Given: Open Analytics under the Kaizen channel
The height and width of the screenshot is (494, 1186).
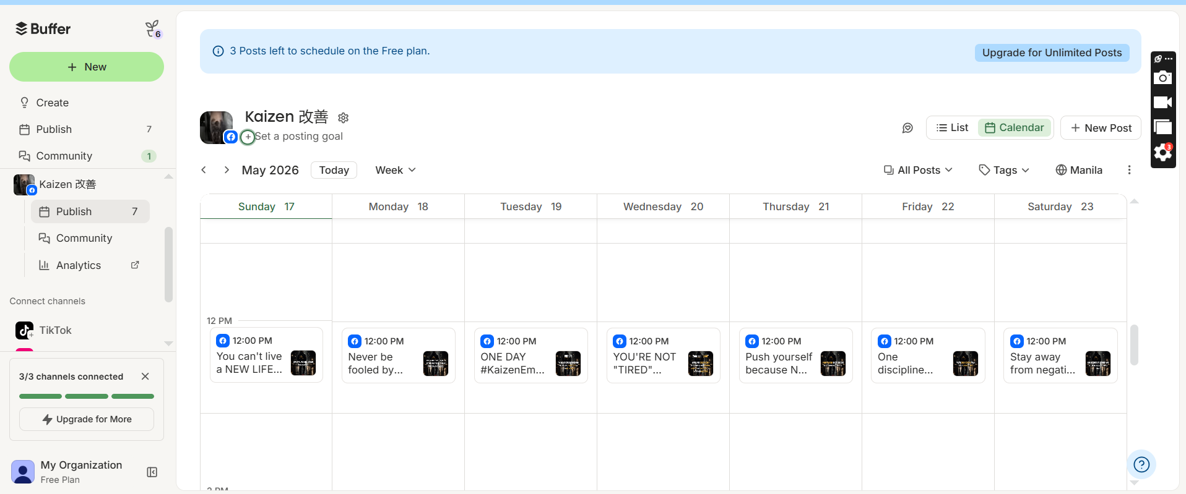Looking at the screenshot, I should coord(78,265).
